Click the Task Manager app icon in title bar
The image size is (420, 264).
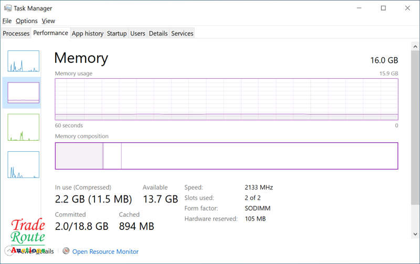coord(6,8)
